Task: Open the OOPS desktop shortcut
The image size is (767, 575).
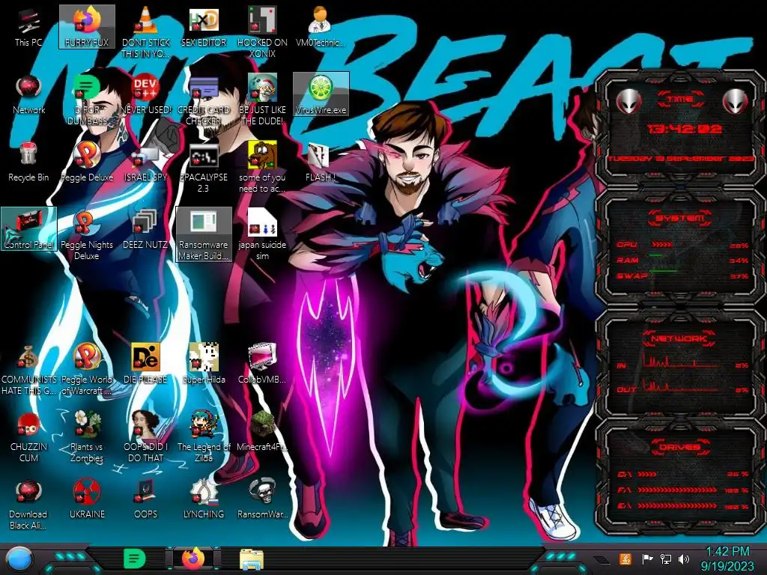Action: pos(145,499)
